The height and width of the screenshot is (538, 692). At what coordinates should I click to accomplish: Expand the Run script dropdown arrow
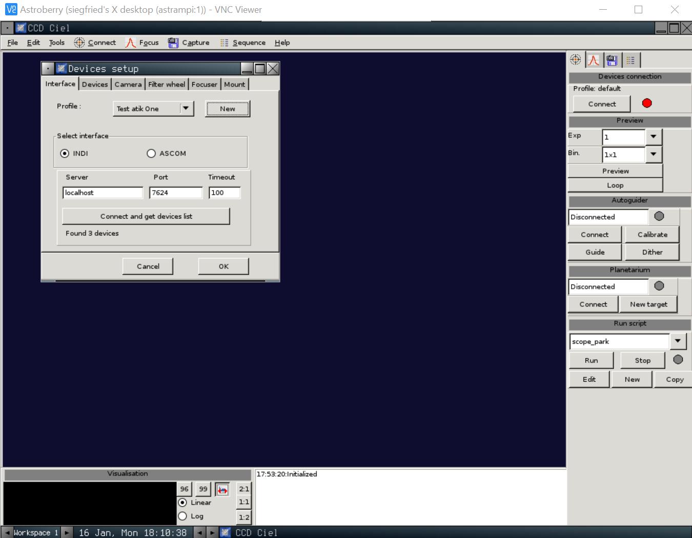678,341
